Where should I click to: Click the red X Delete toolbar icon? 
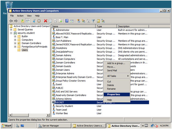click(x=45, y=21)
